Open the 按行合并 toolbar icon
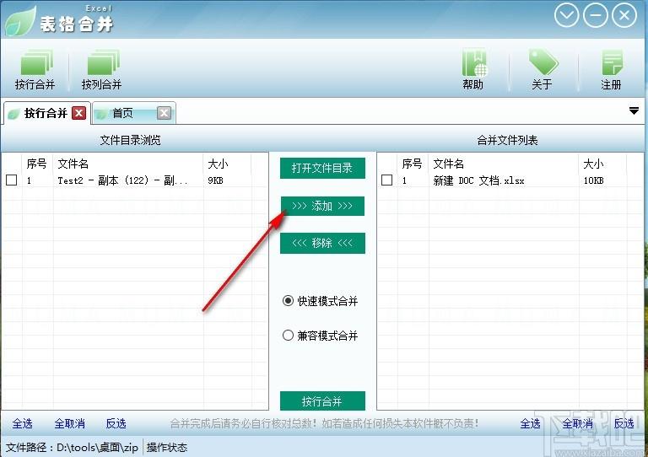This screenshot has width=648, height=457. tap(35, 69)
